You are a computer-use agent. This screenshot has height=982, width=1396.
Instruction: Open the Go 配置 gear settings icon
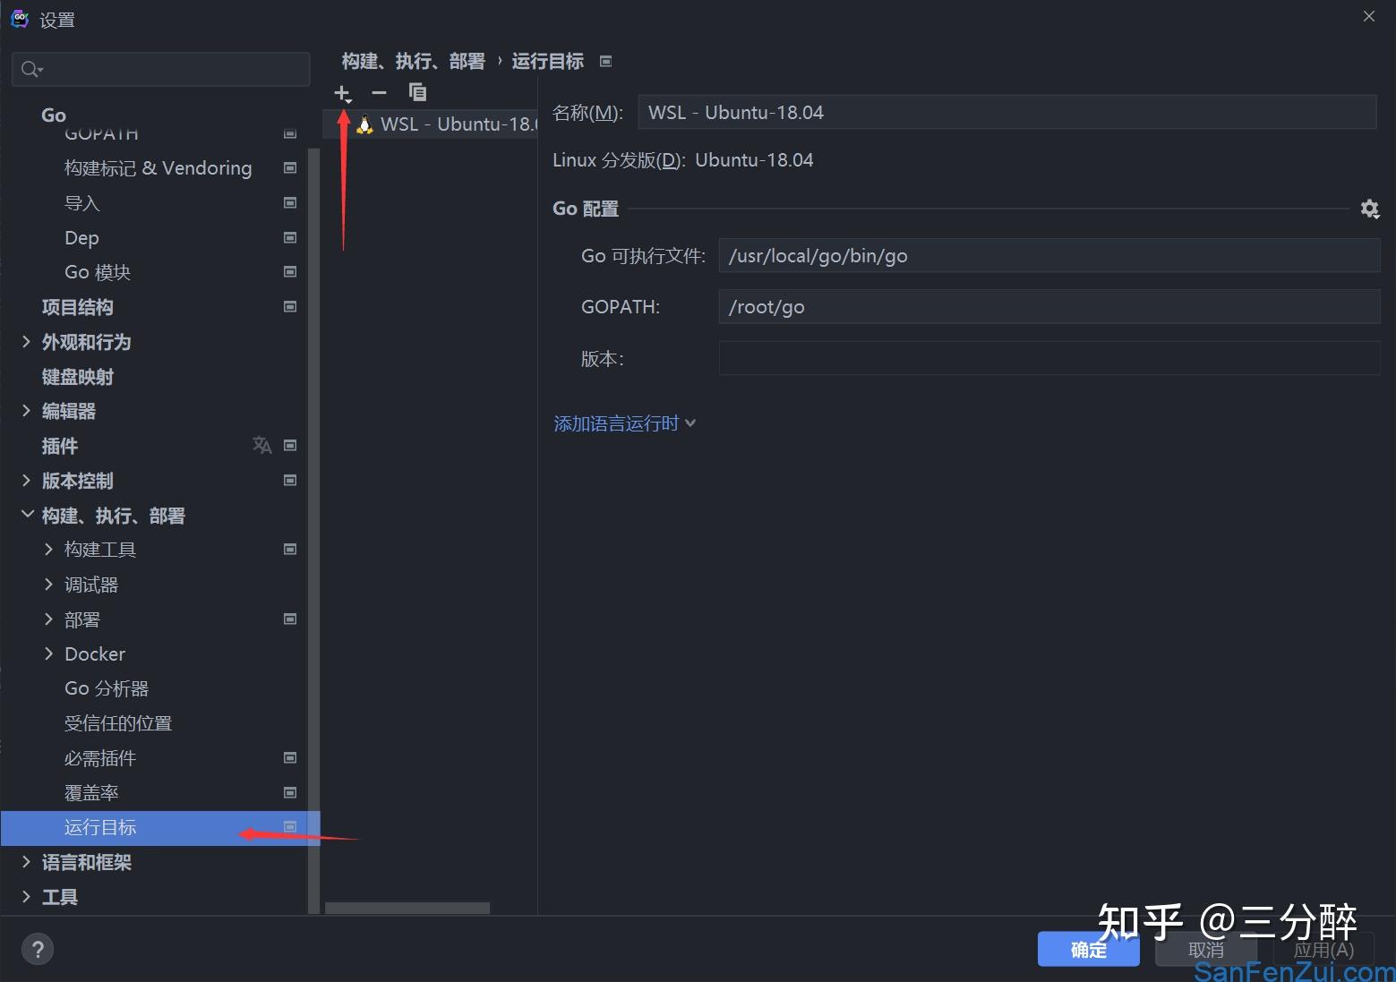(1370, 209)
